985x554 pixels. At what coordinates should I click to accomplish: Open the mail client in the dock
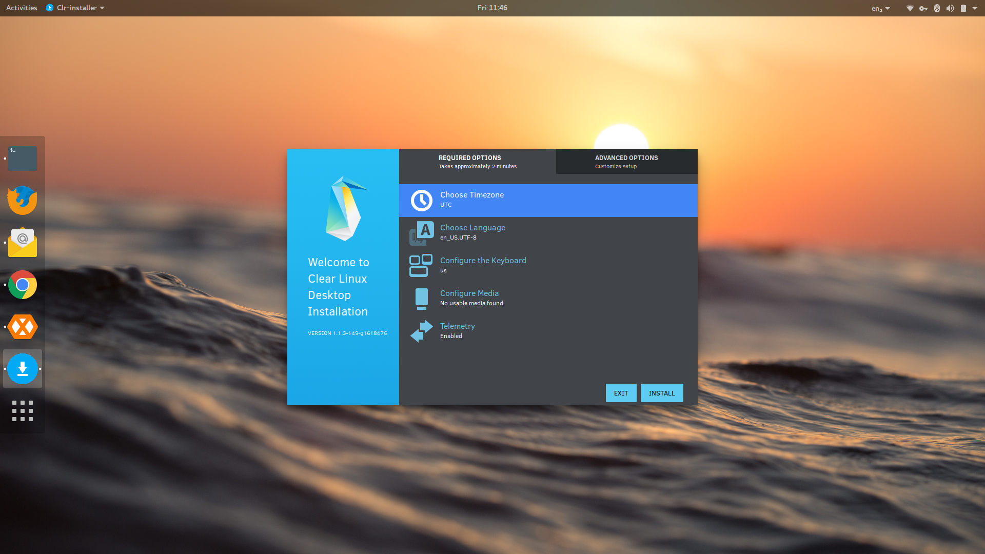coord(23,243)
